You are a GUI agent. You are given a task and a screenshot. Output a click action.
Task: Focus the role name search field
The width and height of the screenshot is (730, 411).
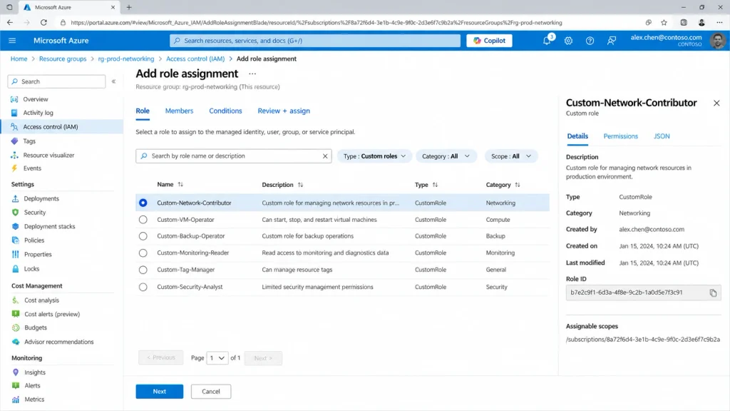(234, 156)
